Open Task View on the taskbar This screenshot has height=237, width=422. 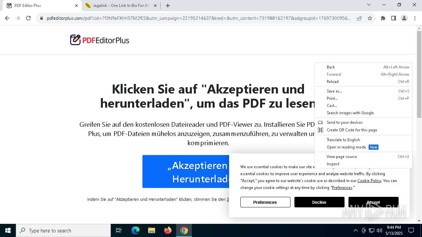pyautogui.click(x=119, y=230)
